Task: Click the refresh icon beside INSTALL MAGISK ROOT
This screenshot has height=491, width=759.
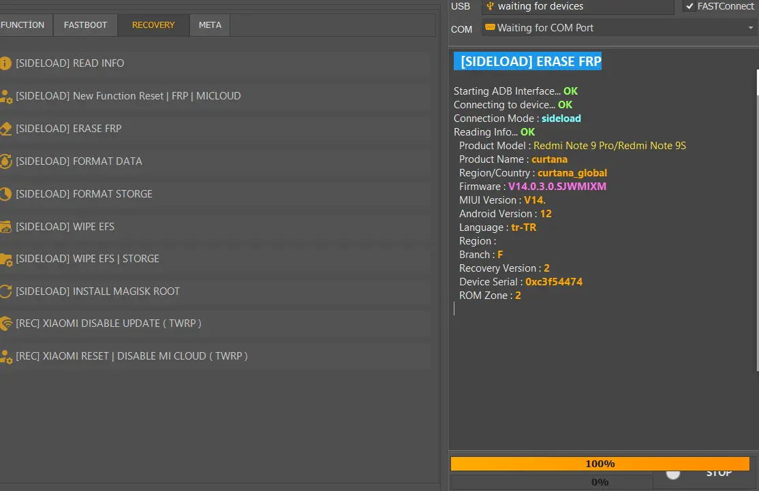Action: [5, 291]
